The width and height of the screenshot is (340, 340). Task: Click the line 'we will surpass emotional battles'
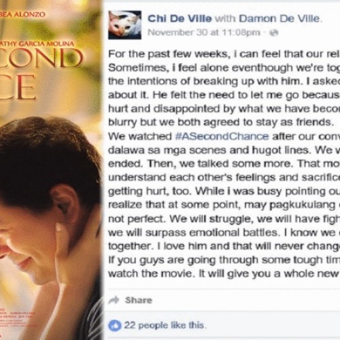click(x=224, y=233)
